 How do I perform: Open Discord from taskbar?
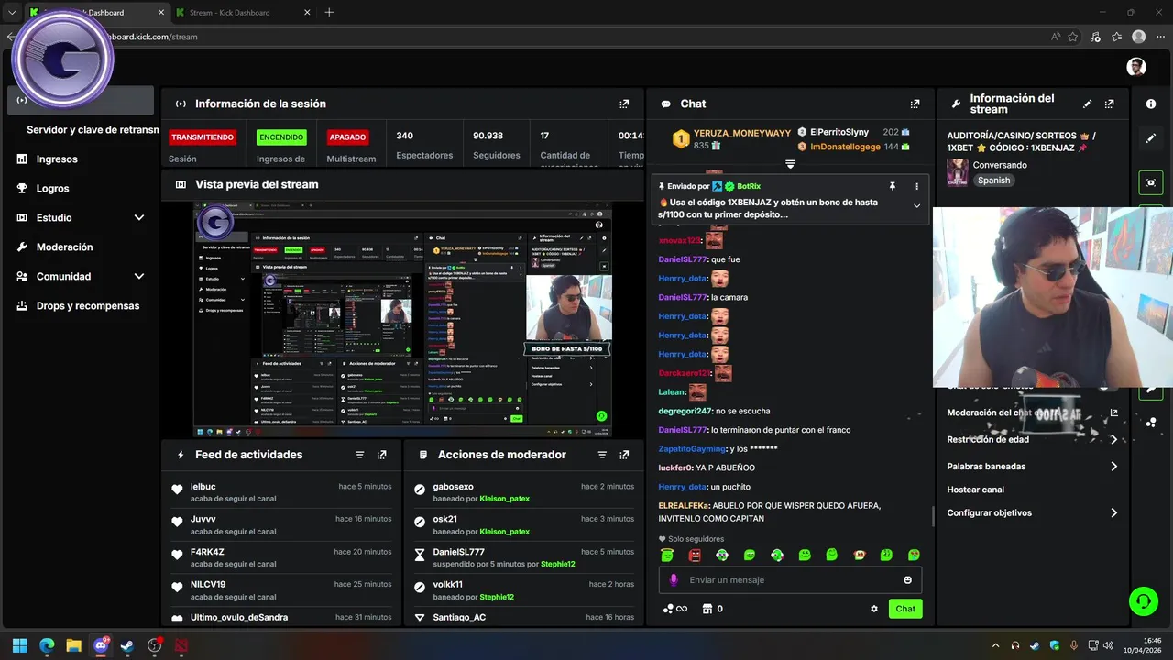pyautogui.click(x=101, y=645)
